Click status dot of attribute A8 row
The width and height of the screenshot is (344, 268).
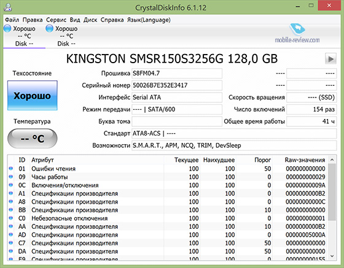[x=11, y=201]
